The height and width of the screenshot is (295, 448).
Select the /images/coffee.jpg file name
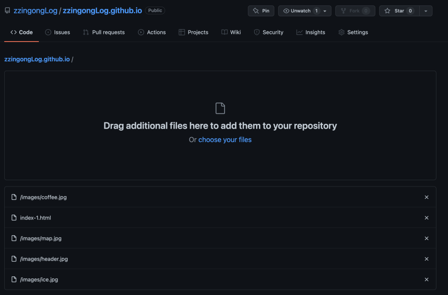click(x=44, y=197)
